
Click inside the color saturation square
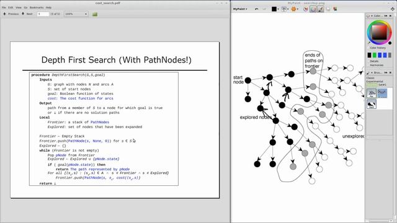click(x=379, y=33)
